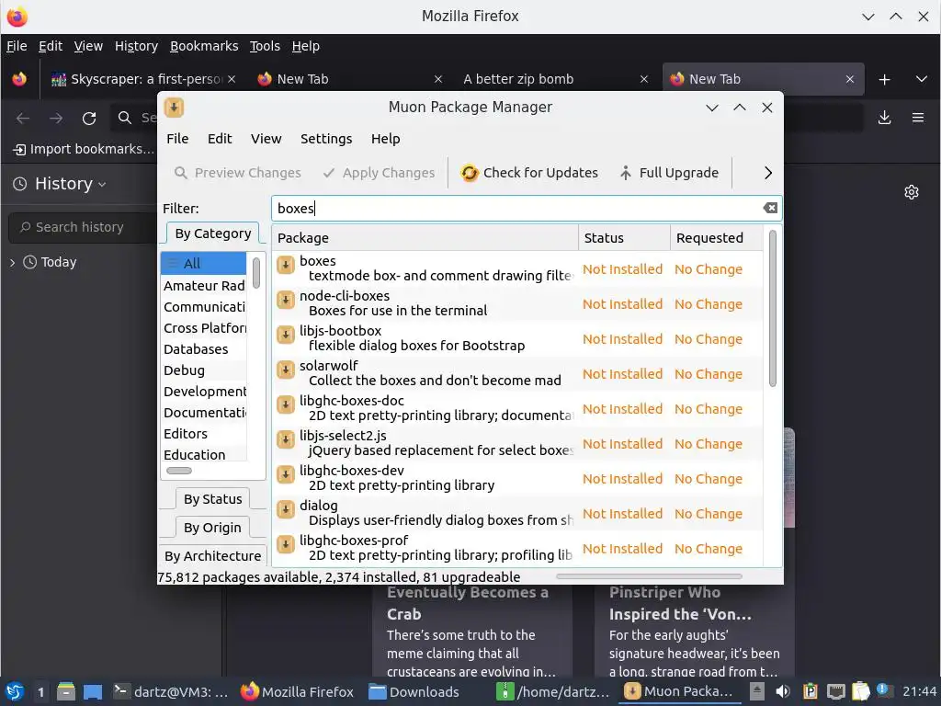Viewport: 941px width, 706px height.
Task: Reload the page in Firefox
Action: coord(89,119)
